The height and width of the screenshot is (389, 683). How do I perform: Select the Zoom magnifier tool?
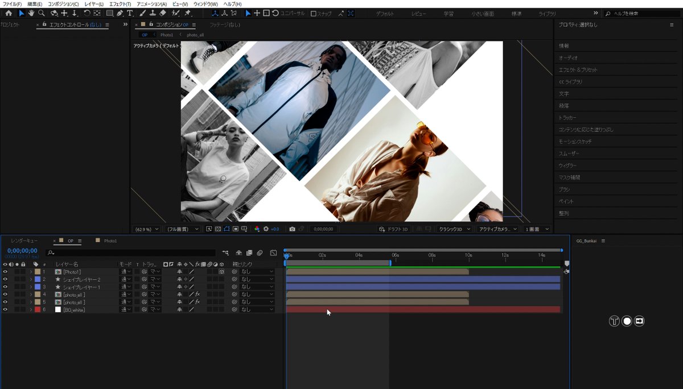42,13
